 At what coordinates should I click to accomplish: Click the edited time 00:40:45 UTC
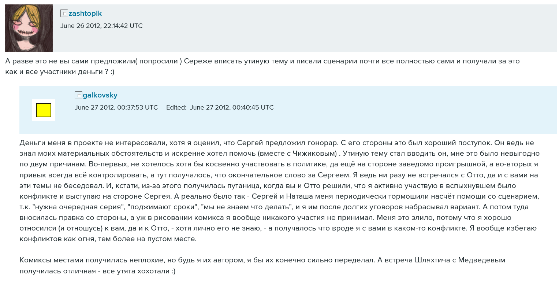pyautogui.click(x=232, y=107)
